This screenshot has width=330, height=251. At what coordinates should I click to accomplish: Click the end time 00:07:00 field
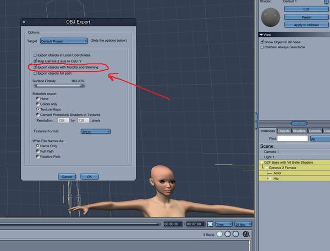coord(195,224)
